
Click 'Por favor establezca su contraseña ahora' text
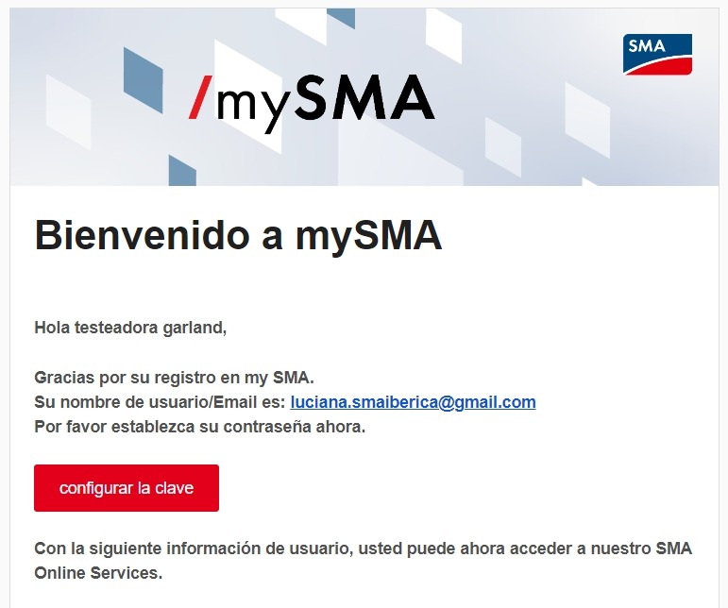199,427
